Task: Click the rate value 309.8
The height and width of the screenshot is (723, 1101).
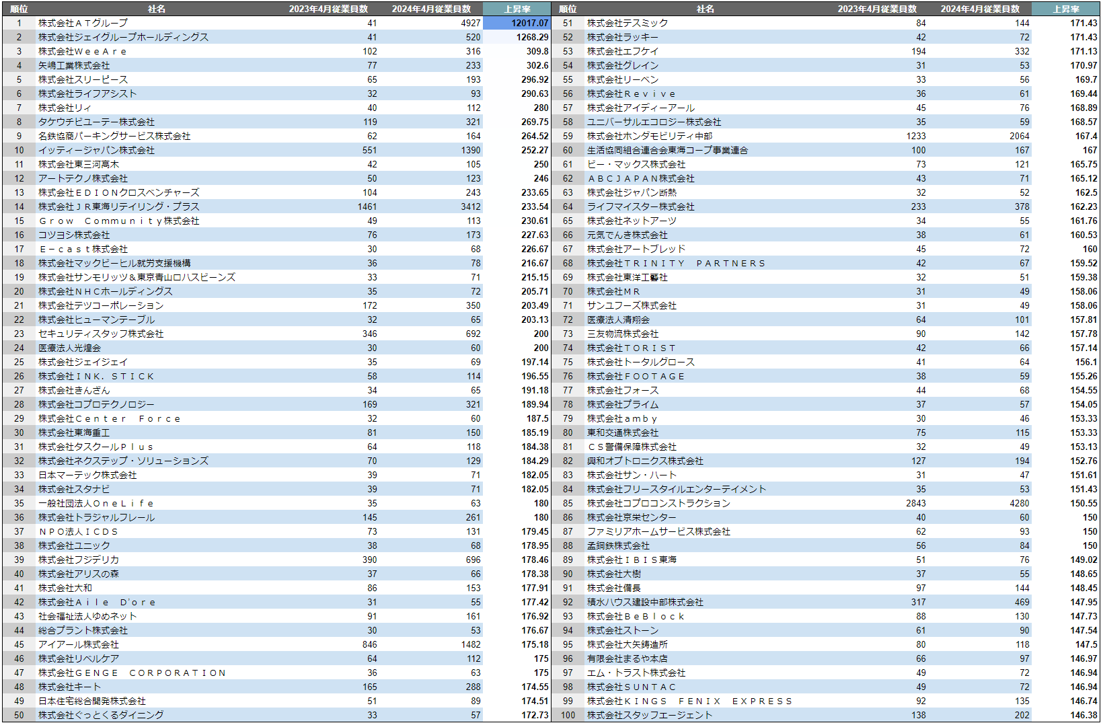Action: pyautogui.click(x=537, y=51)
